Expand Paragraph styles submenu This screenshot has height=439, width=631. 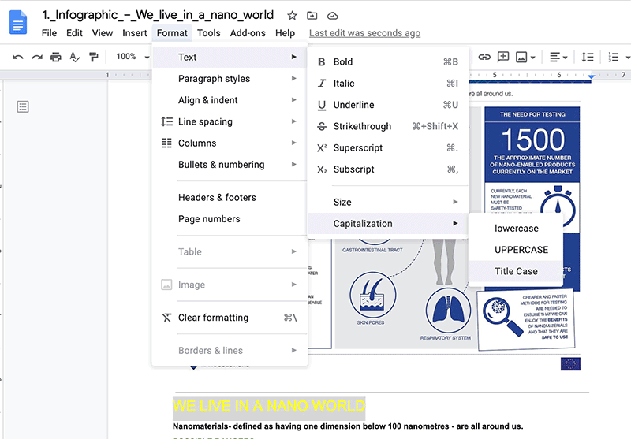click(x=230, y=79)
